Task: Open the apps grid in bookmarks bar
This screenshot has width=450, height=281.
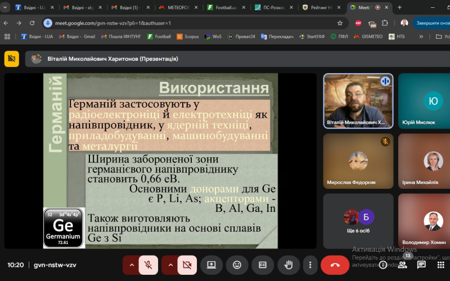Action: [7, 37]
